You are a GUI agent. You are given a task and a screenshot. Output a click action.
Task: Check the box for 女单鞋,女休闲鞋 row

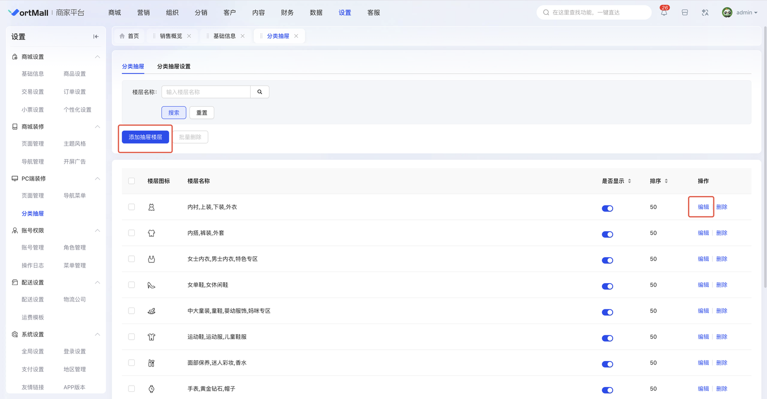[x=131, y=285]
